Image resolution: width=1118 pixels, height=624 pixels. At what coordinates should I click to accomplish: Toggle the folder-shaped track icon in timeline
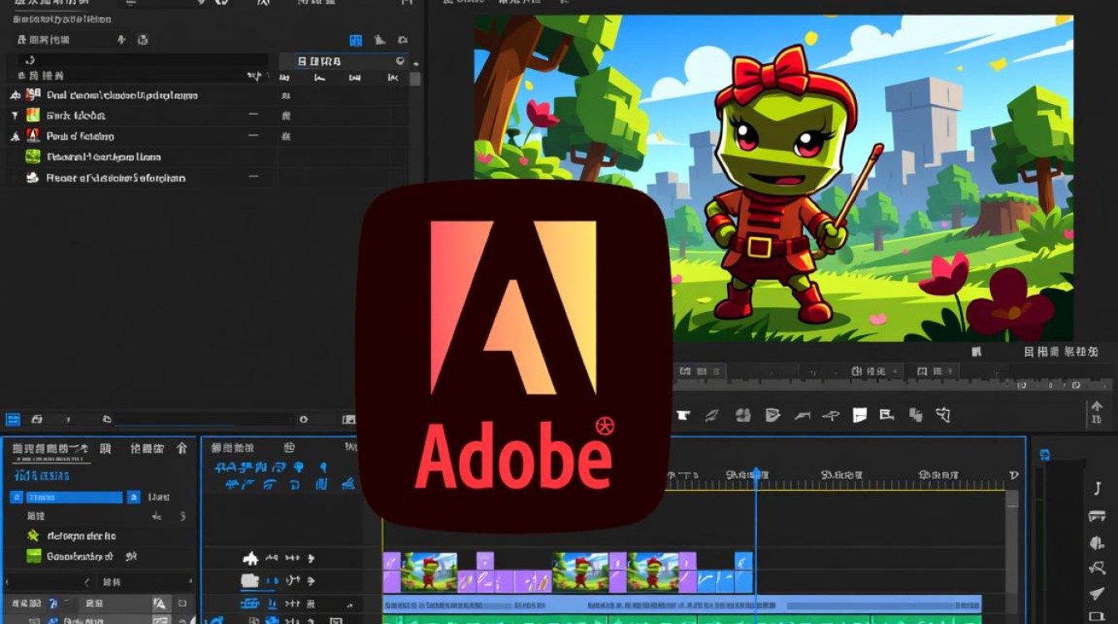[250, 581]
